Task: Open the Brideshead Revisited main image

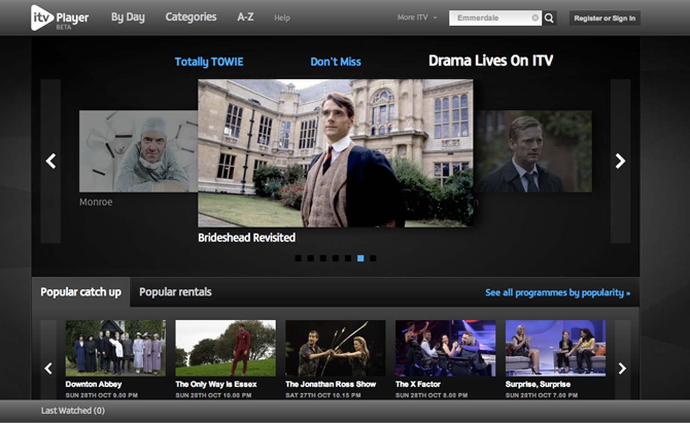Action: pos(335,153)
